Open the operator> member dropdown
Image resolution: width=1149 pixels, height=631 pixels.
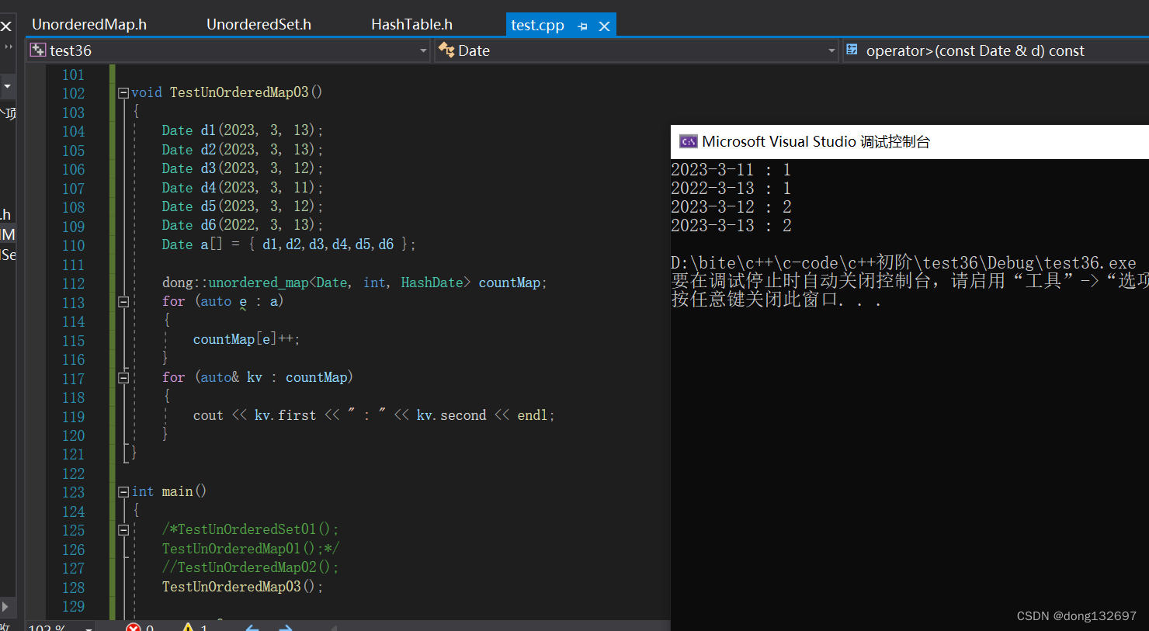click(x=996, y=50)
